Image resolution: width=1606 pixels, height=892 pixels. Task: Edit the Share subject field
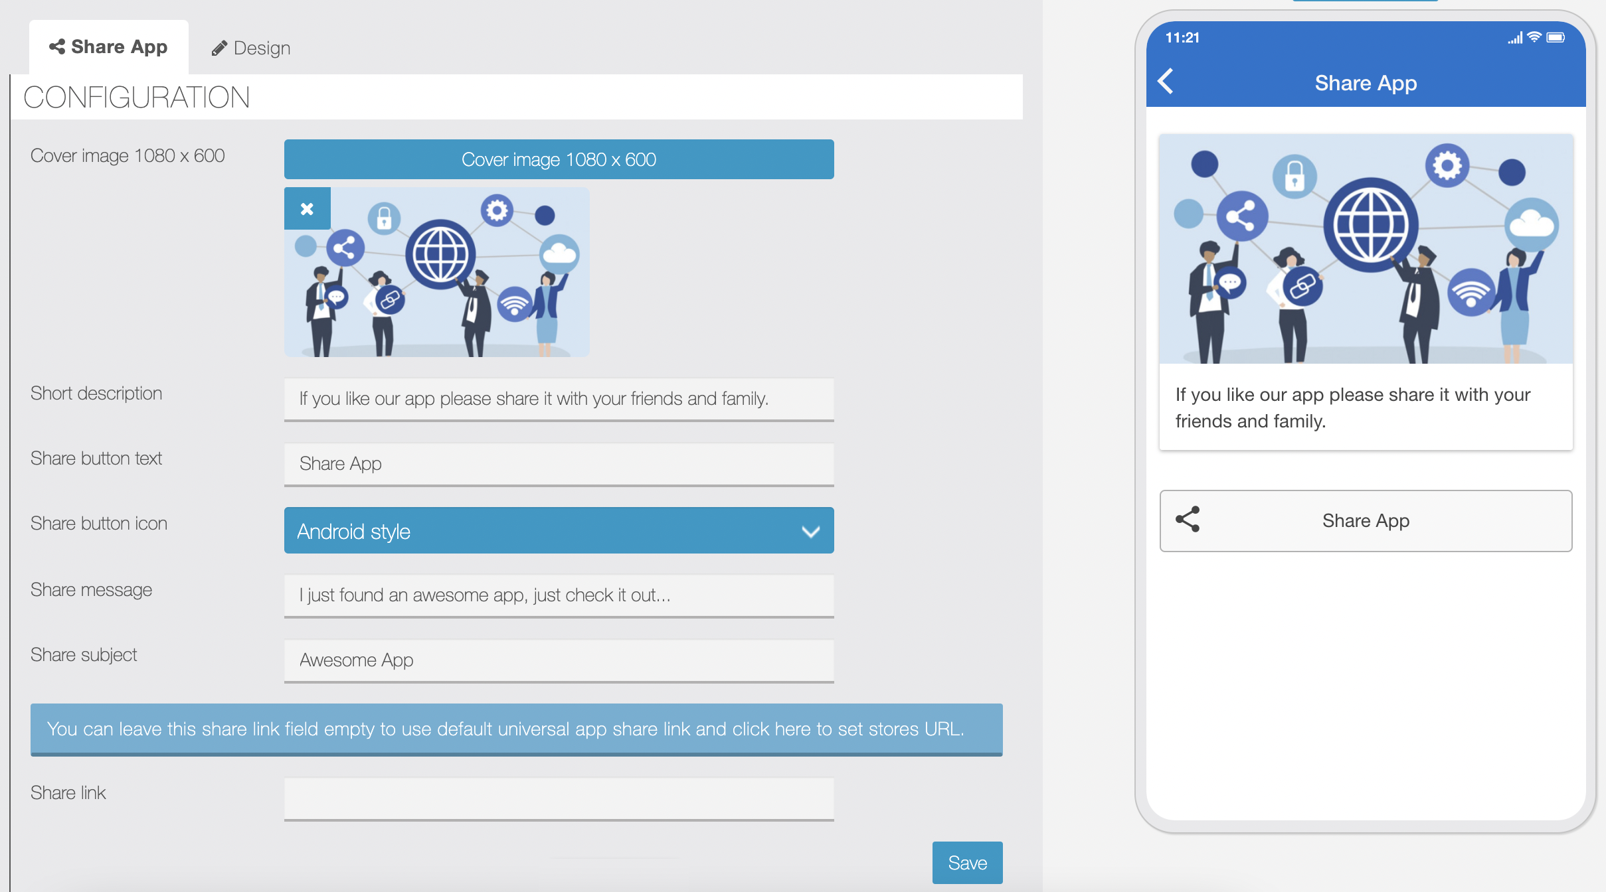[559, 660]
